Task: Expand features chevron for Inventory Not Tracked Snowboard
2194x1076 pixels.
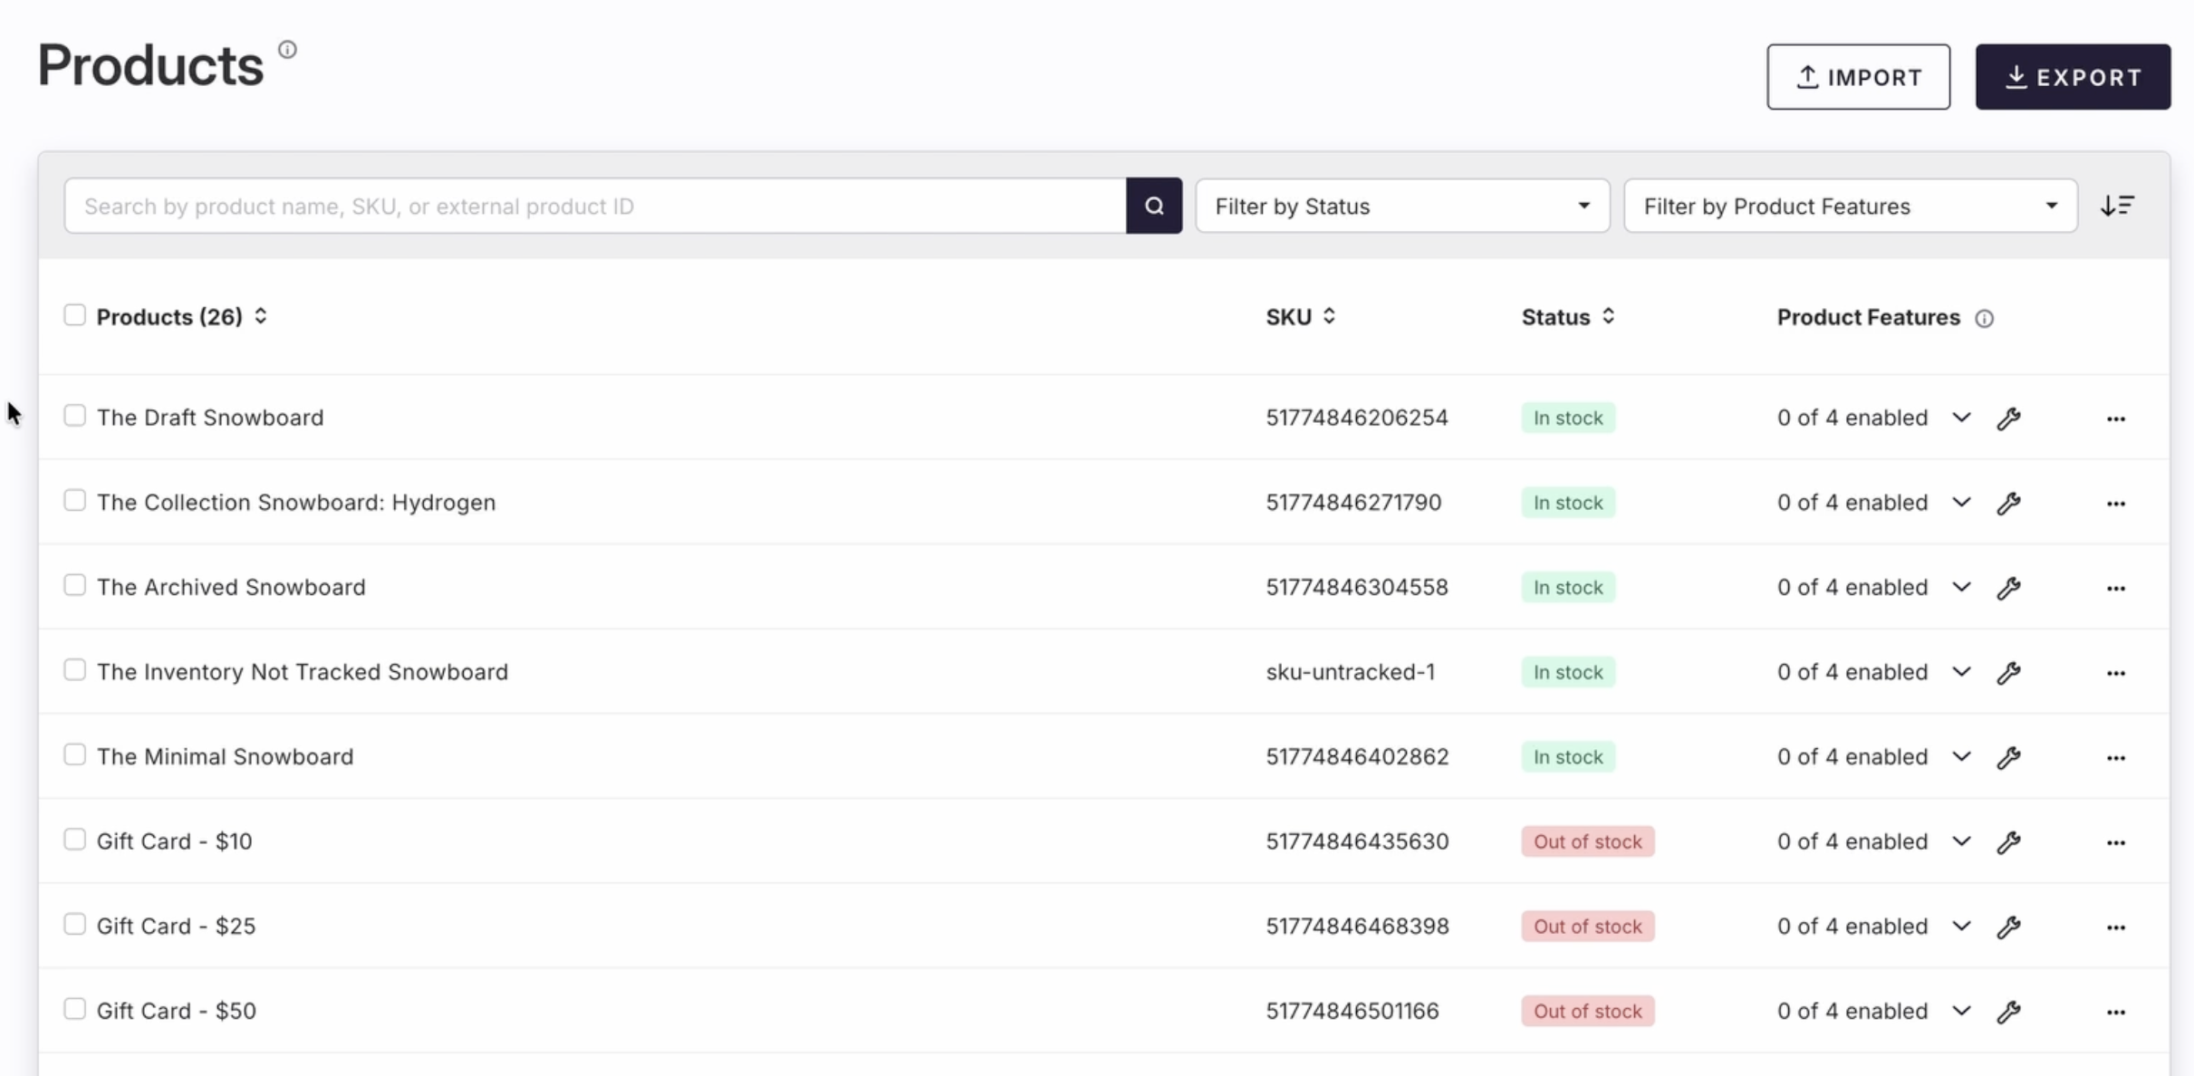Action: pyautogui.click(x=1960, y=672)
